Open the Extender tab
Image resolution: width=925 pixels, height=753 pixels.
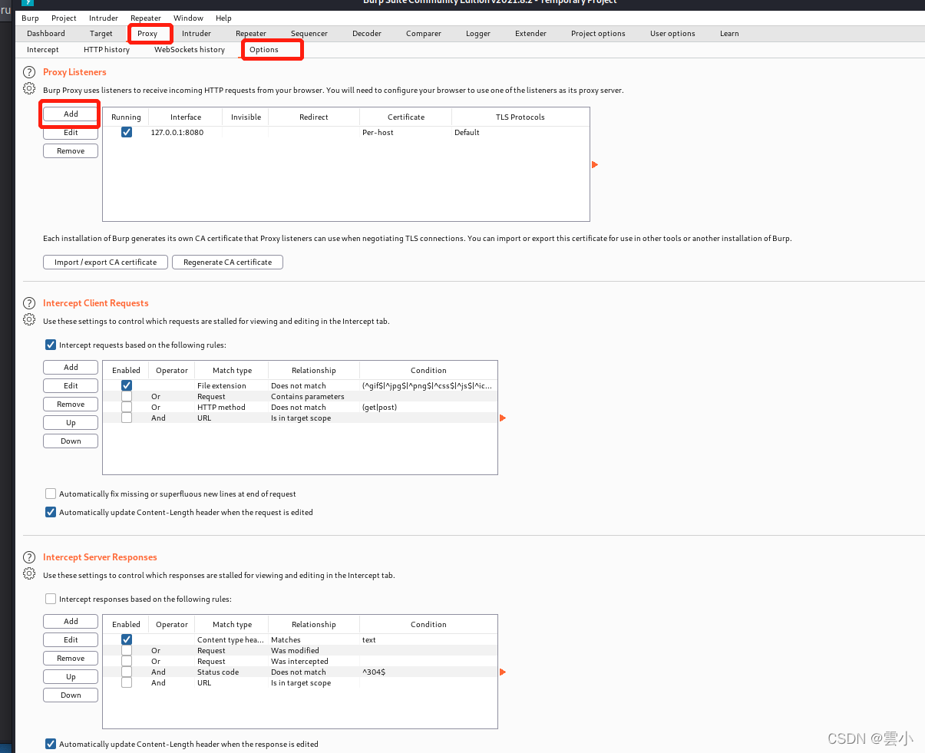(531, 33)
